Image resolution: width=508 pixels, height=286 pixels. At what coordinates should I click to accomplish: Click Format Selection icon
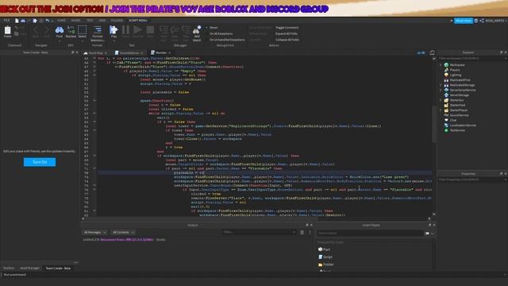[x=97, y=30]
